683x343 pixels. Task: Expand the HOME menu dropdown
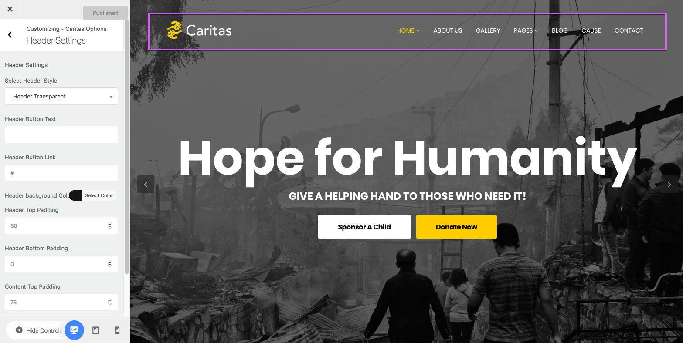(408, 30)
